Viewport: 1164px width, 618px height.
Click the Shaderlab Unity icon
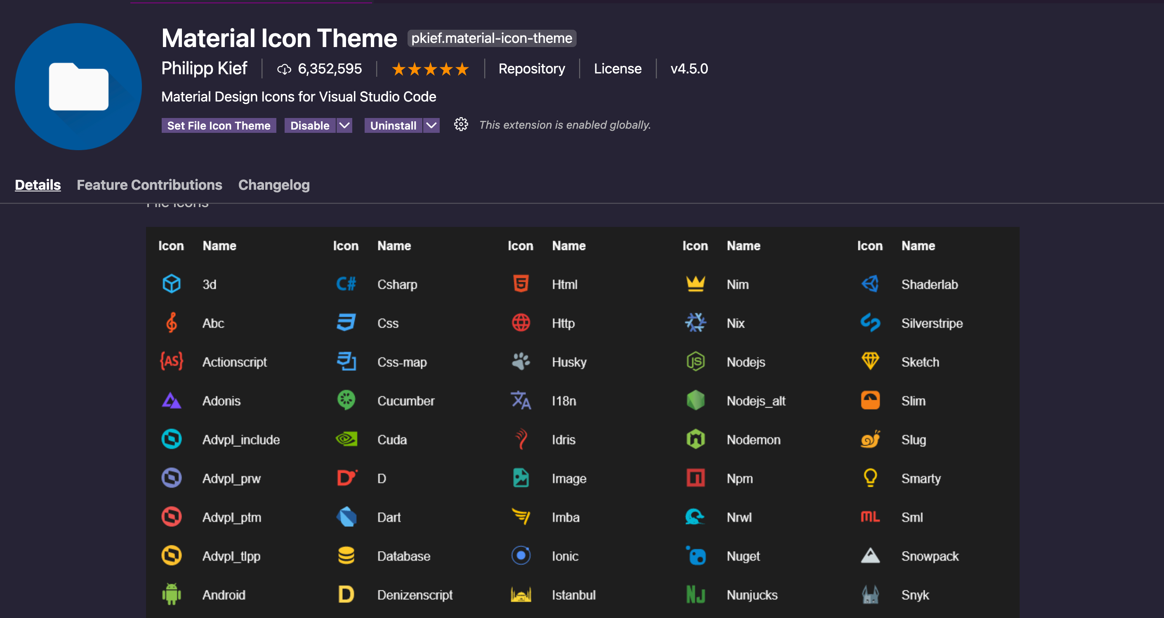(x=870, y=284)
